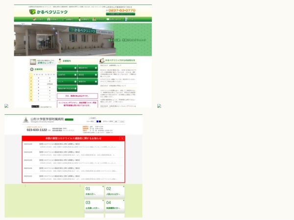Click the green button below the clinic phone number
Screen dimensions: 294x220
point(121,14)
